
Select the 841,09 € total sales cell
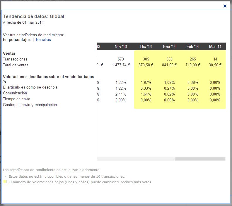169,65
